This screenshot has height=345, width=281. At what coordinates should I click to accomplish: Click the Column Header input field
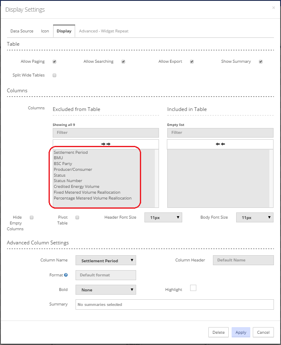[x=243, y=260]
